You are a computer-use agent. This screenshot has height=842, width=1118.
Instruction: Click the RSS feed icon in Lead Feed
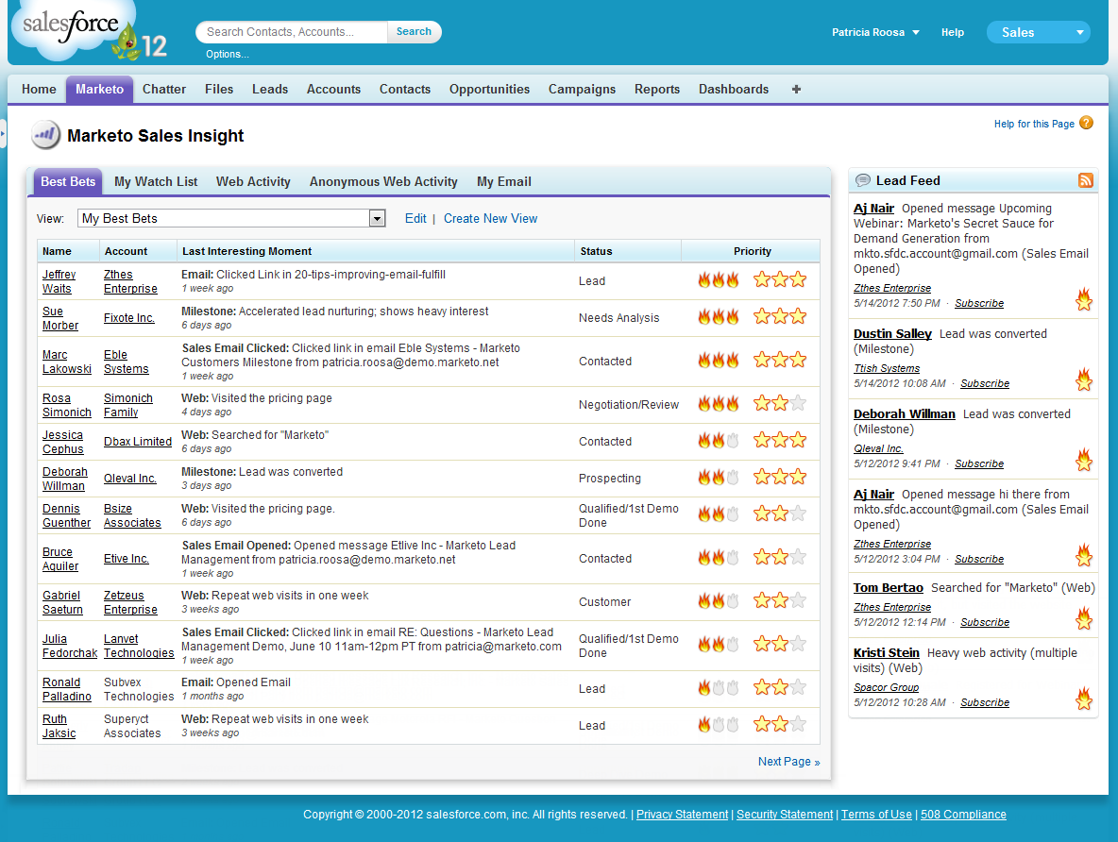(1085, 180)
